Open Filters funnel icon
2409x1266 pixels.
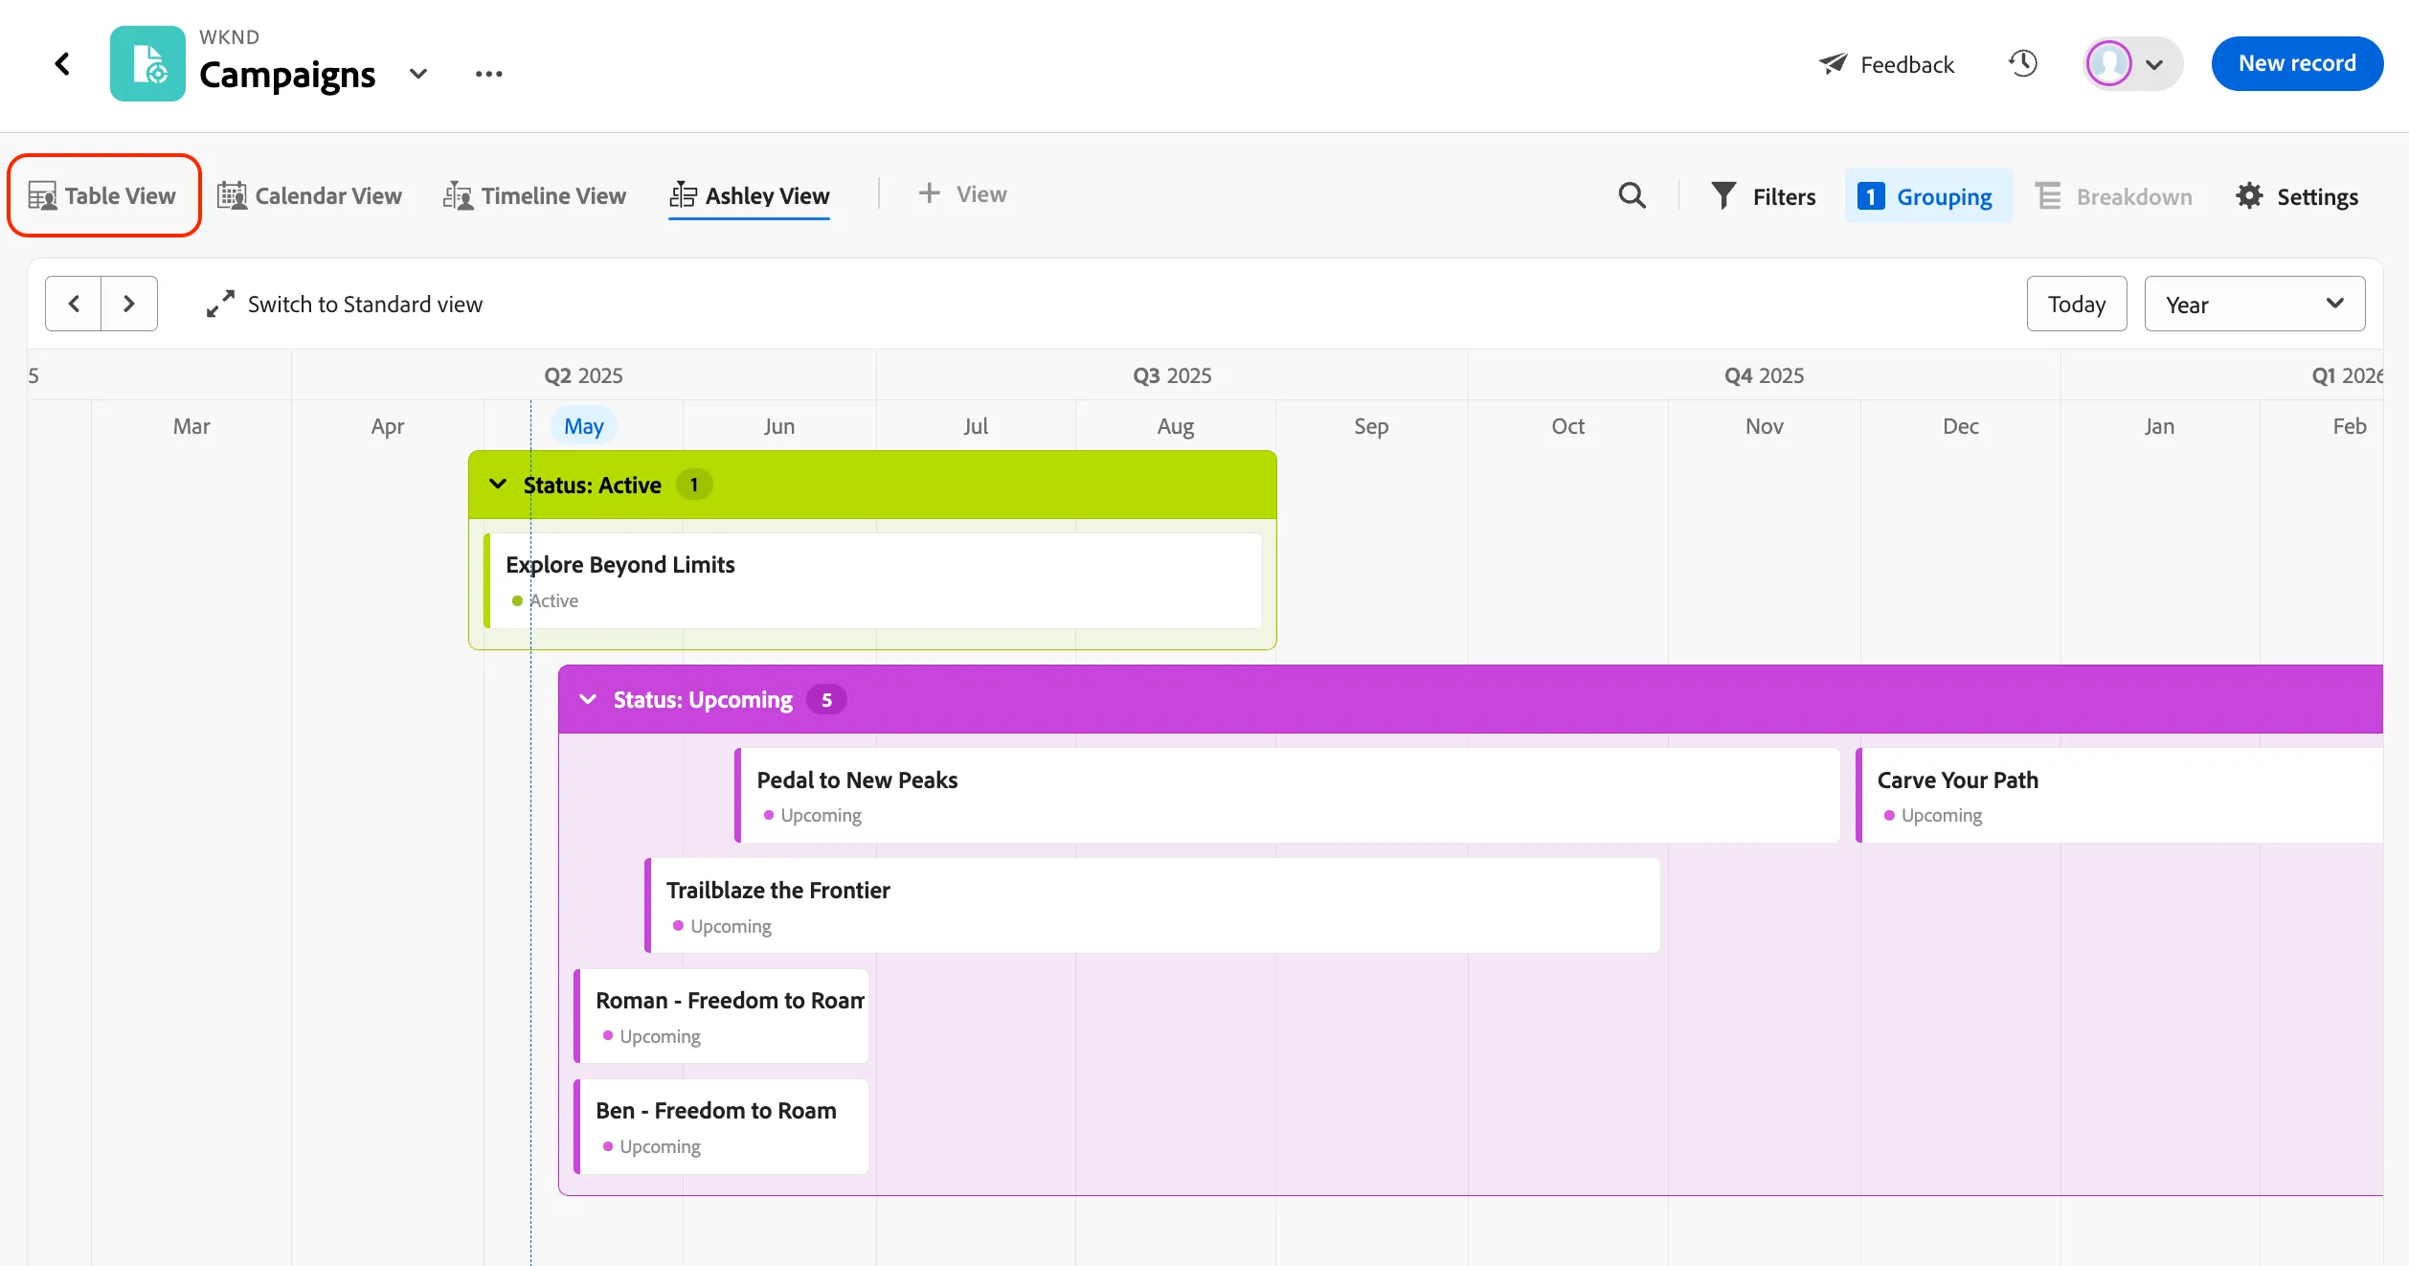click(x=1722, y=195)
